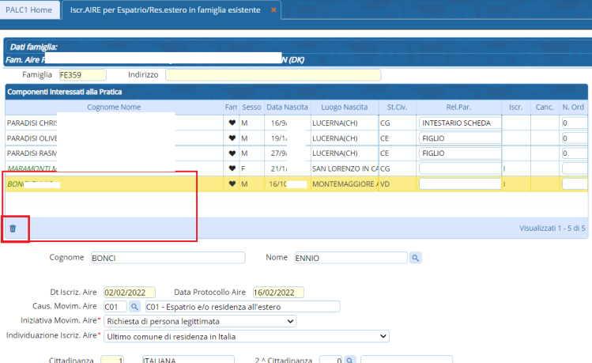Switch to the PALC1 Home tab
This screenshot has height=363, width=592.
pyautogui.click(x=29, y=10)
